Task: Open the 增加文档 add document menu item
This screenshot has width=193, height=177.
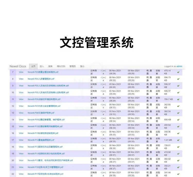Action: (x=61, y=66)
